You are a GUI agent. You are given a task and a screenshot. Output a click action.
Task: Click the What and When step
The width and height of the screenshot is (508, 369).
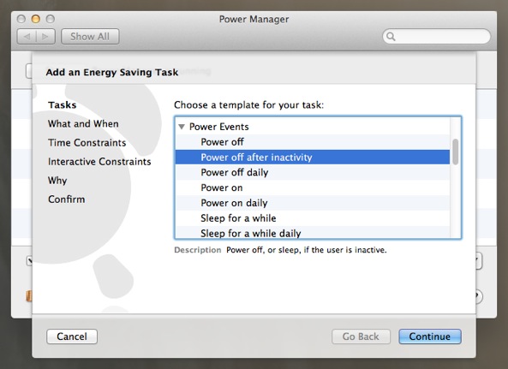pyautogui.click(x=83, y=123)
